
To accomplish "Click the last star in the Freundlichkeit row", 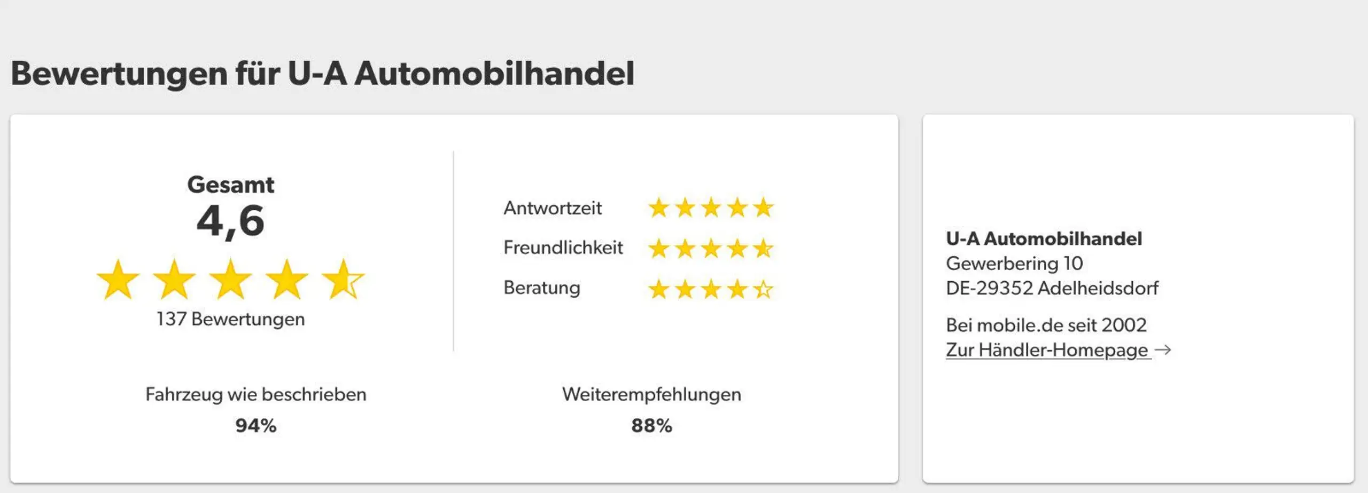I will click(764, 248).
